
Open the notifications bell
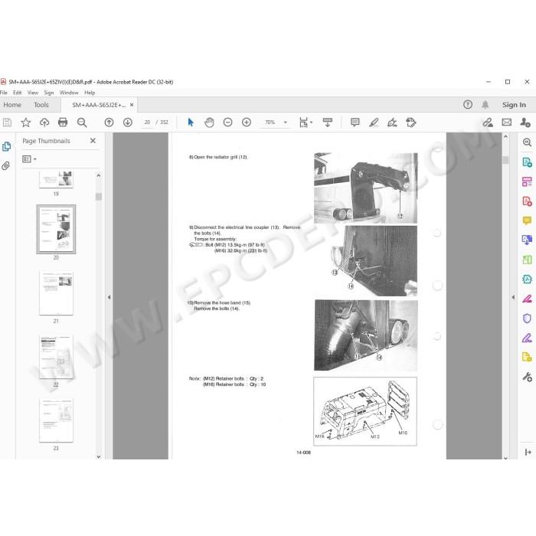pos(485,105)
